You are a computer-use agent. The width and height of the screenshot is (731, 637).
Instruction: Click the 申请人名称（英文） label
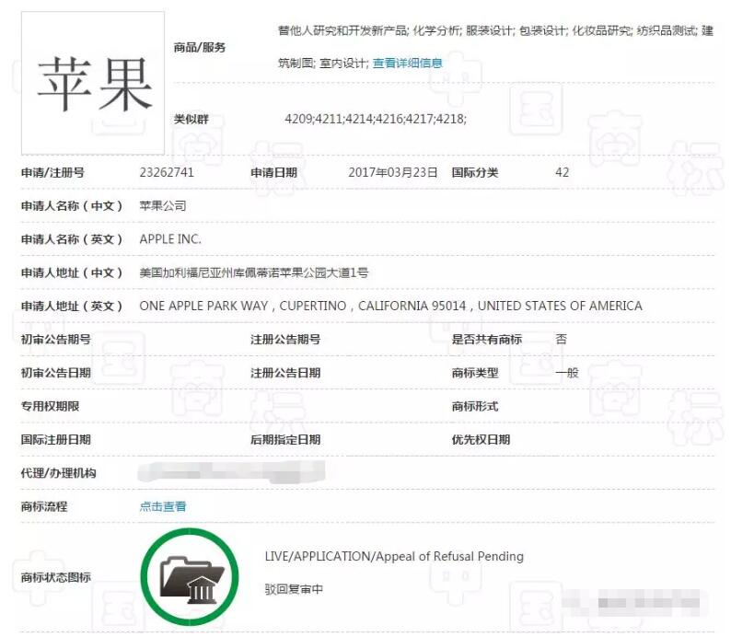(x=72, y=239)
